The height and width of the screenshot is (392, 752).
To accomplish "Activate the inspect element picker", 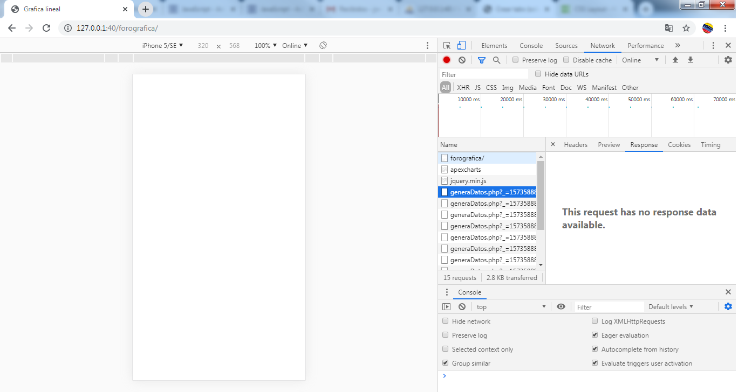I will pyautogui.click(x=447, y=46).
